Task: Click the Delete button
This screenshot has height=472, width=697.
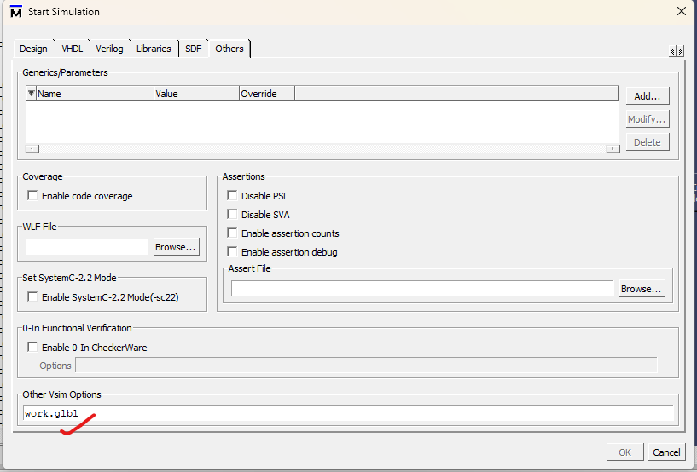Action: pyautogui.click(x=648, y=142)
